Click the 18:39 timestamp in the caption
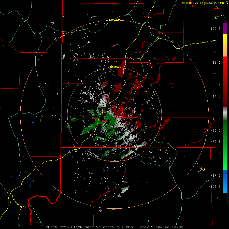 (177, 227)
